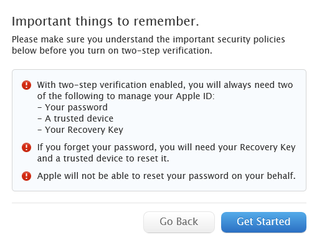The height and width of the screenshot is (250, 327).
Task: Click the alert icon beside Apple reset notice
Action: click(x=27, y=176)
